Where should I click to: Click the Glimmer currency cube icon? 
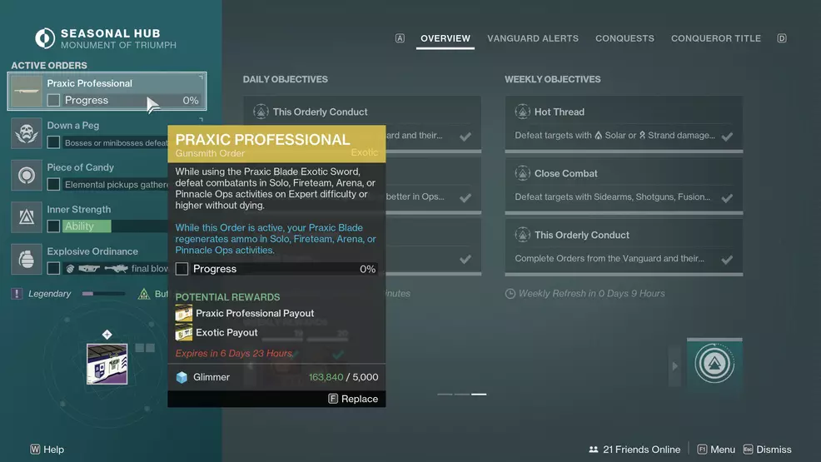(x=182, y=377)
